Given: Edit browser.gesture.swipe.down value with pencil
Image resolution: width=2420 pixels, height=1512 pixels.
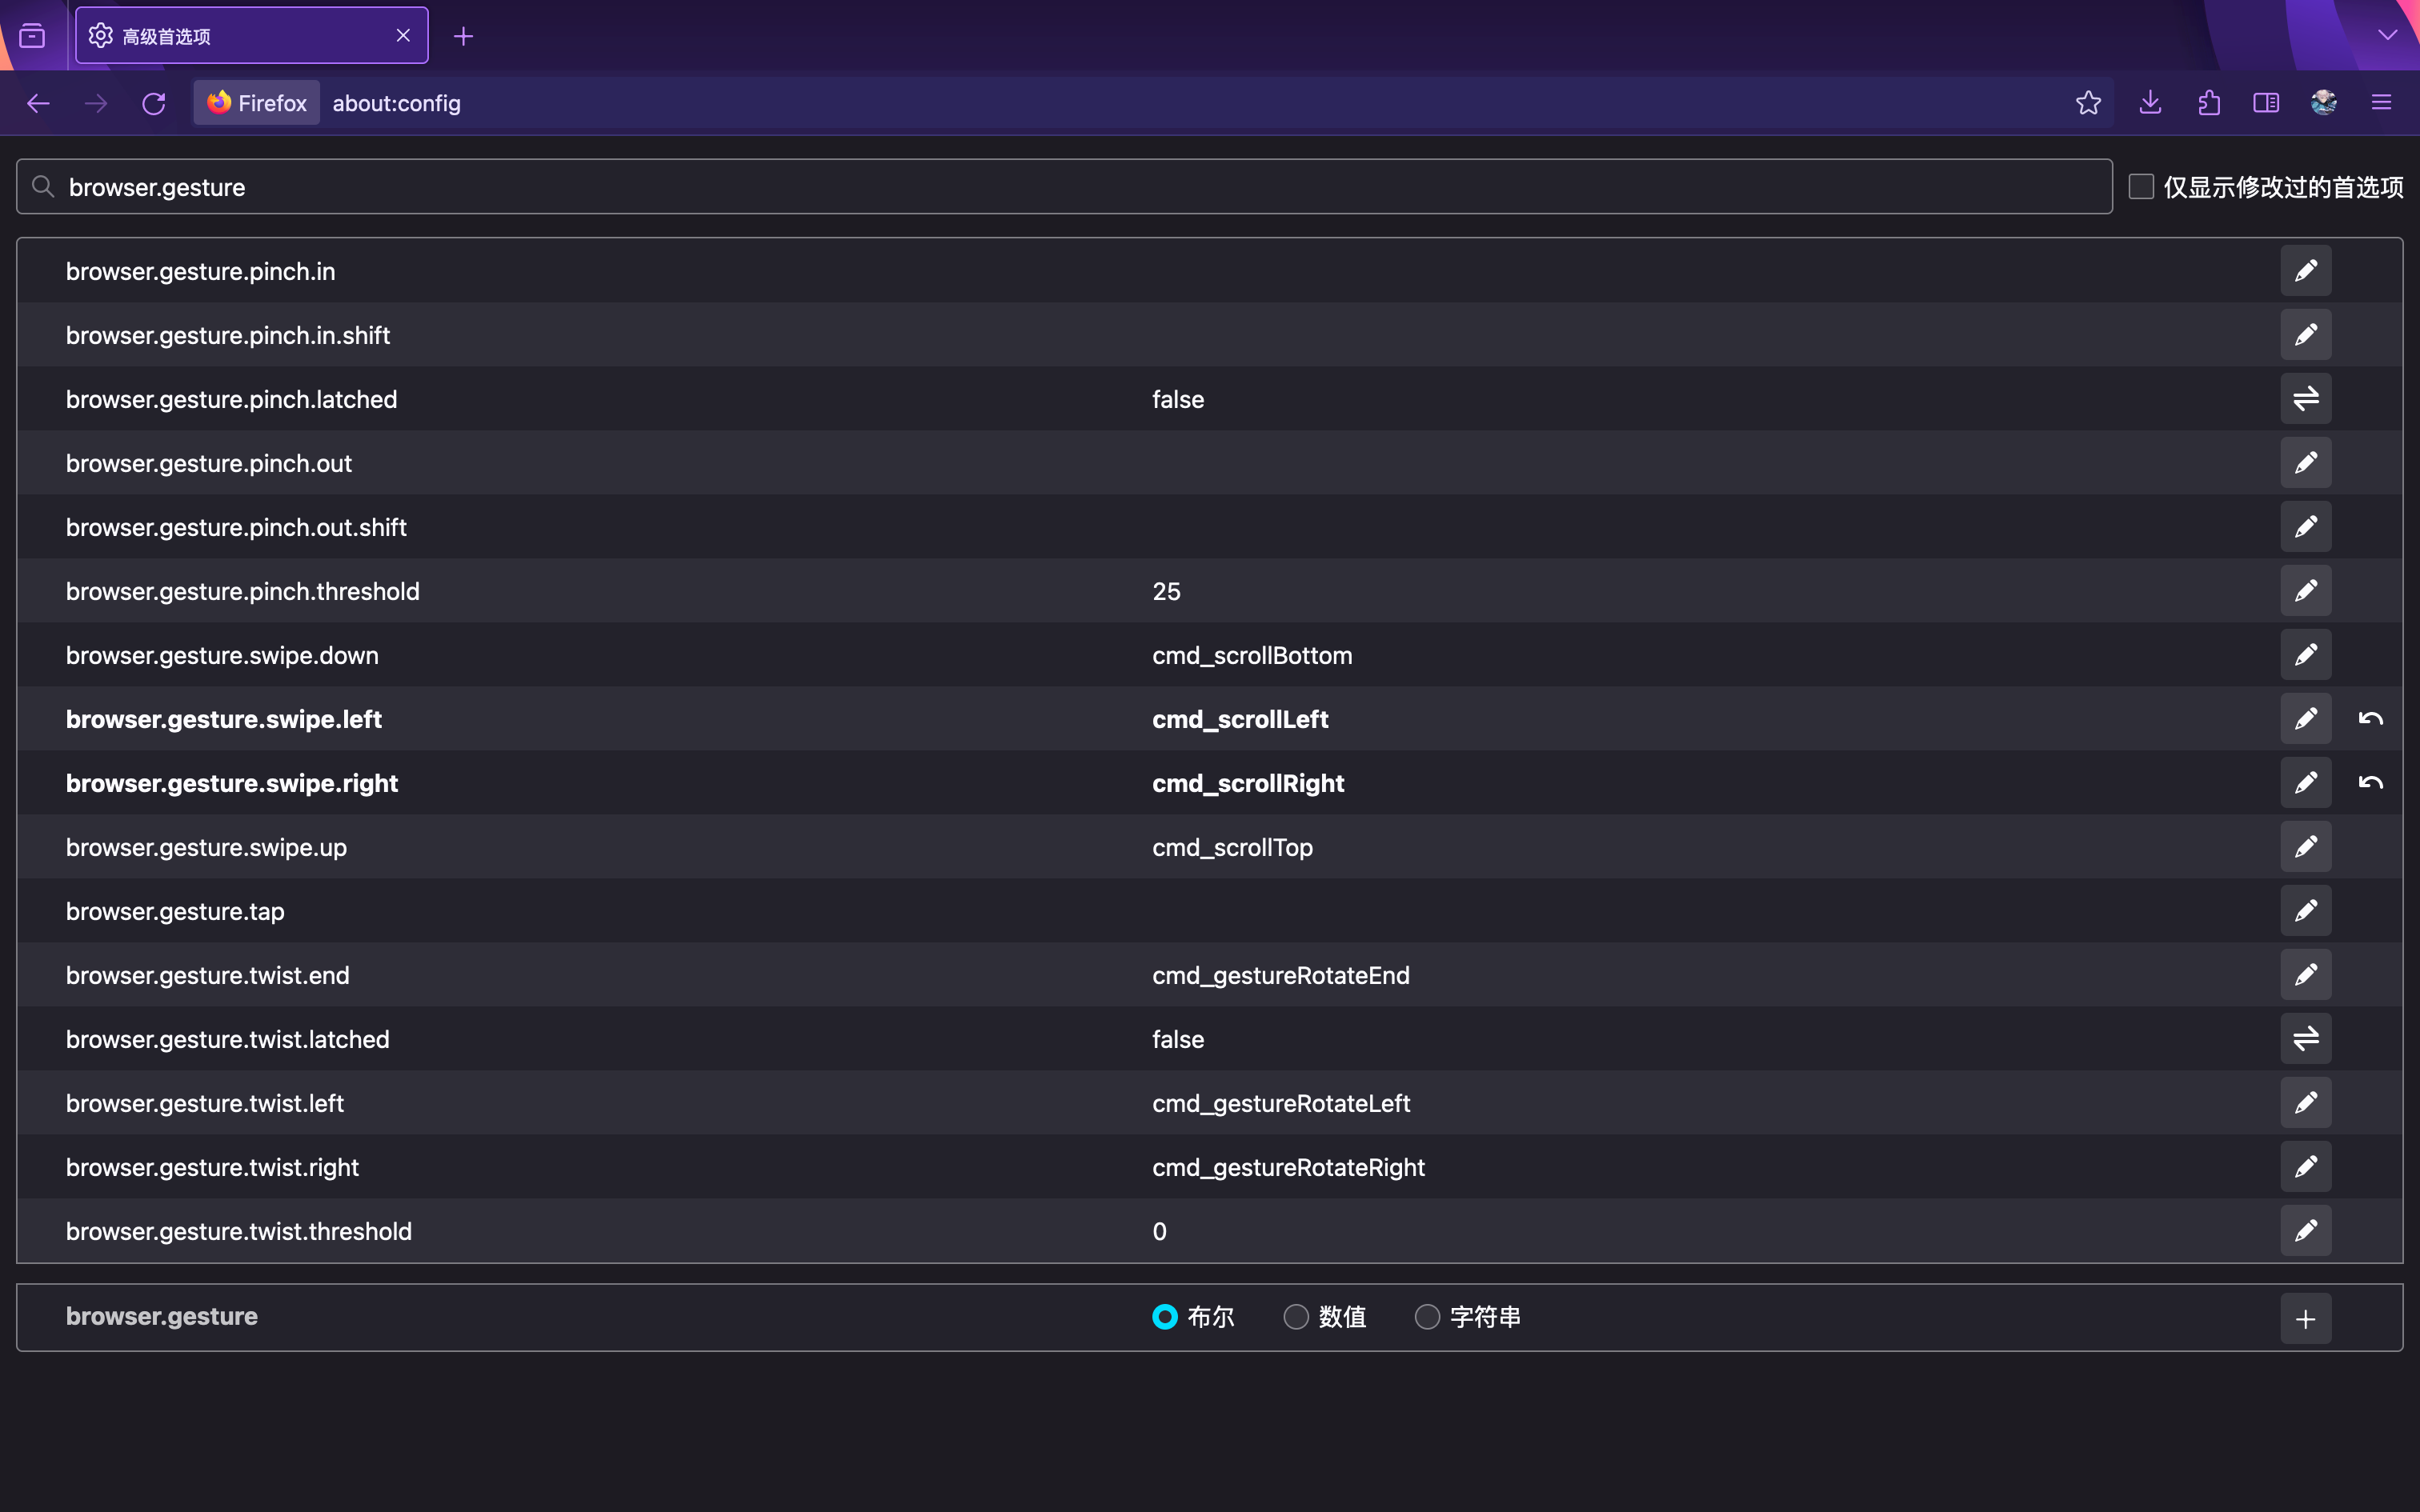Looking at the screenshot, I should tap(2305, 655).
